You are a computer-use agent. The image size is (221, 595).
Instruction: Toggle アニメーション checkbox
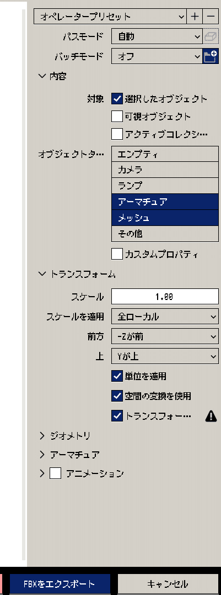[x=55, y=473]
